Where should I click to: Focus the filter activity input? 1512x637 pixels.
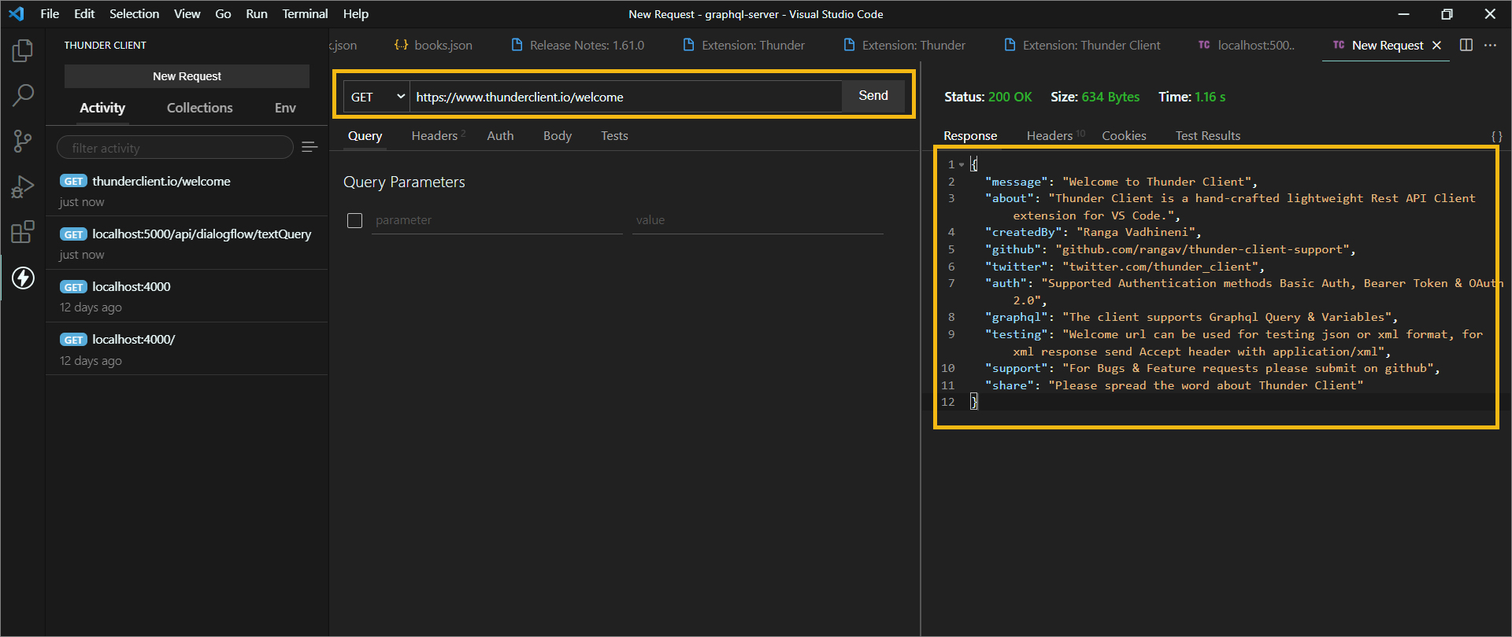175,148
